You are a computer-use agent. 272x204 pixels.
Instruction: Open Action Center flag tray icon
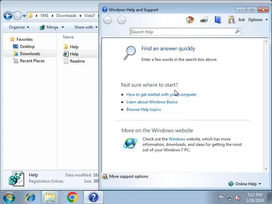[x=221, y=198]
